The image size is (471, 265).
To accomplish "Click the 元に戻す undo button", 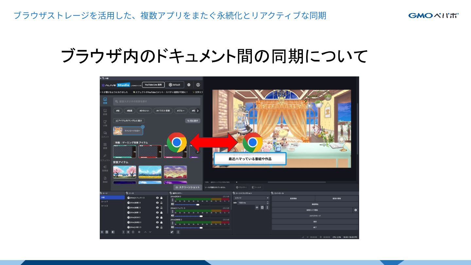I will pyautogui.click(x=193, y=121).
